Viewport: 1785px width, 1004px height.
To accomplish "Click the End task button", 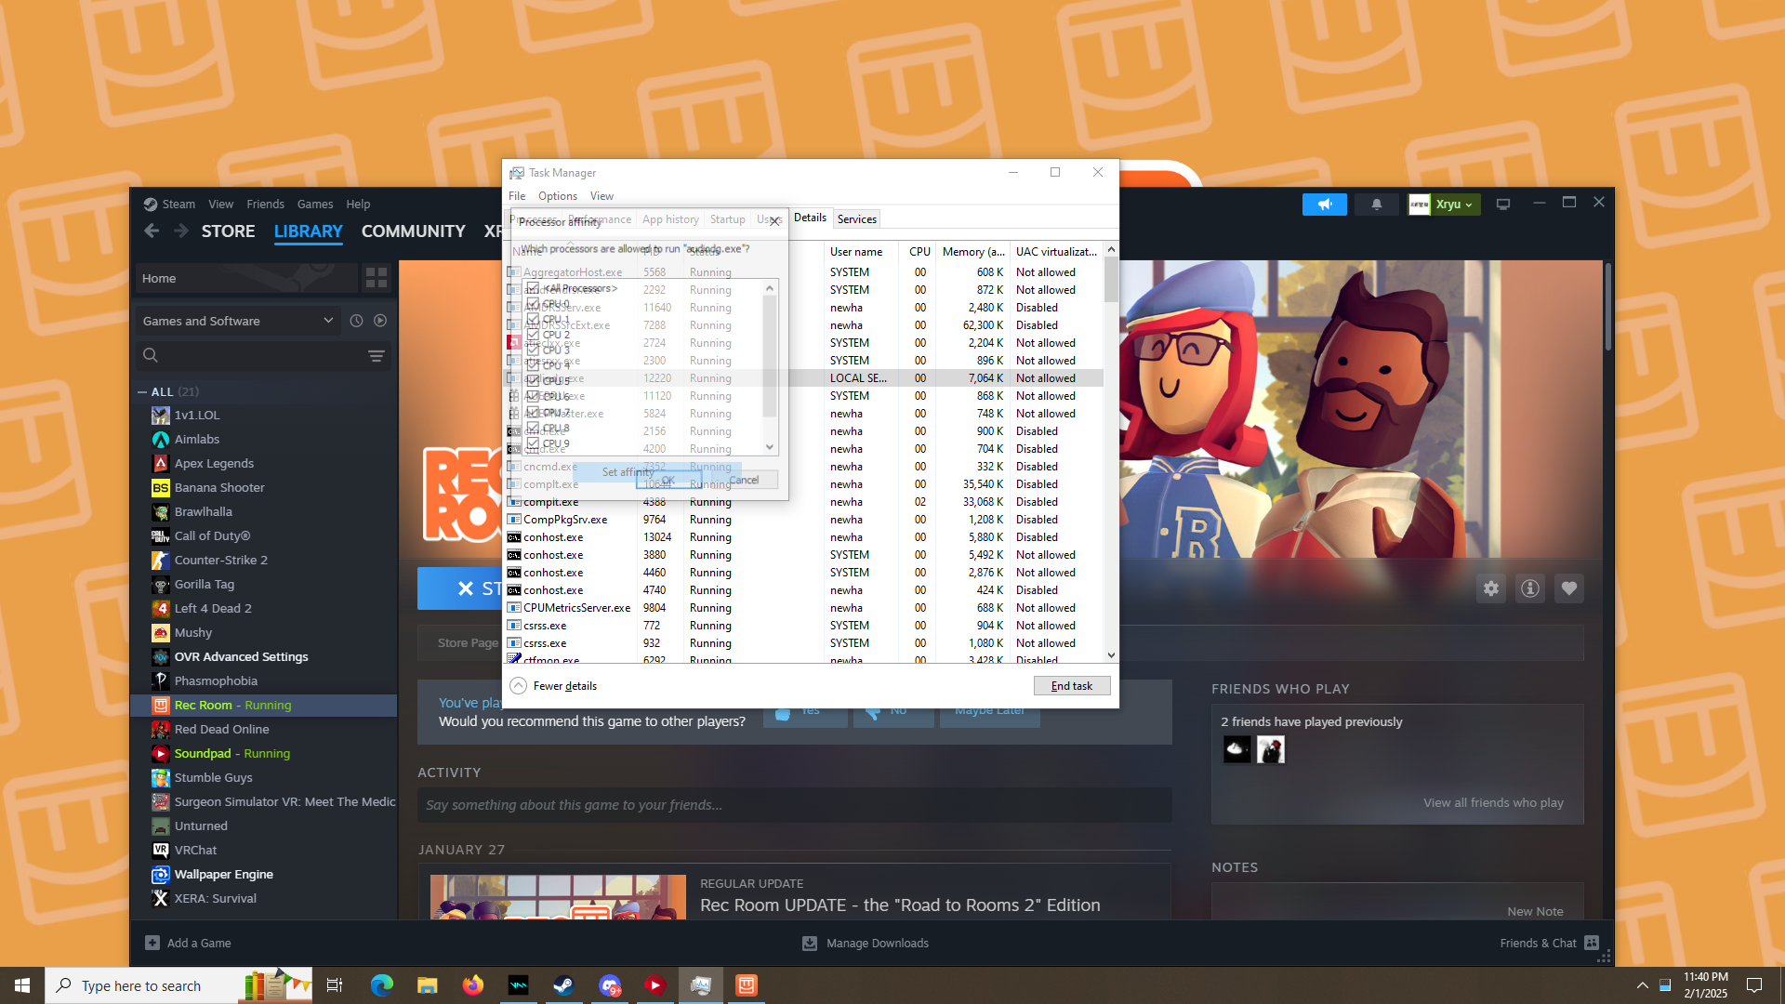I will (x=1071, y=686).
